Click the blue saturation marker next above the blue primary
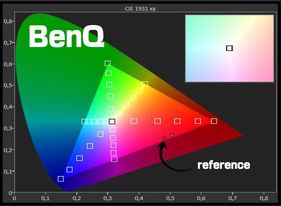 click(70, 169)
